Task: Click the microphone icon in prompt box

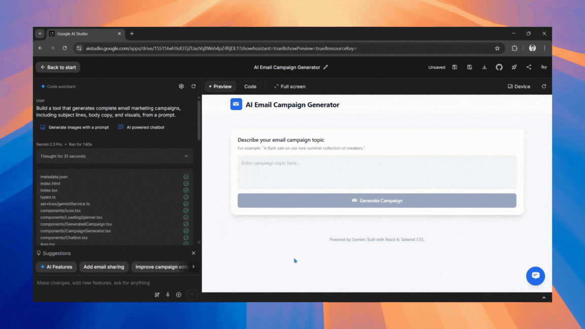Action: 168,294
